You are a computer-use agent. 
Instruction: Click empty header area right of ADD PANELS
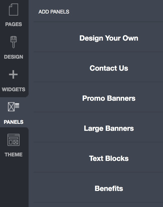(x=116, y=12)
